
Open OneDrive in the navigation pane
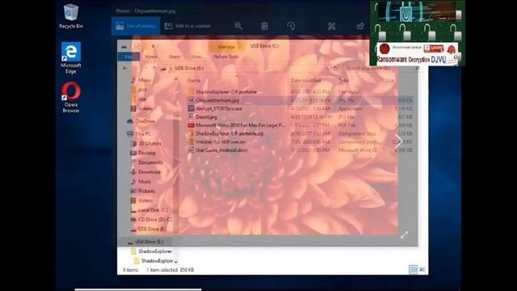[141, 121]
